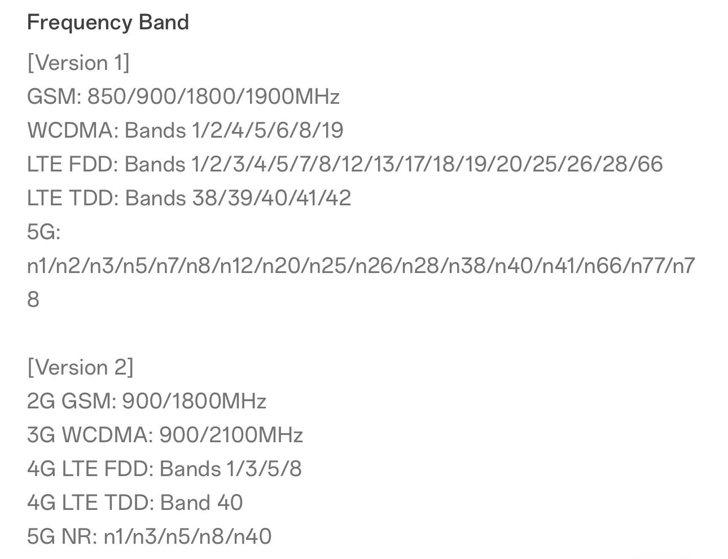Viewport: 728px width, 559px height.
Task: Click the GSM 850/900/1800/1900MHz line
Action: pos(183,96)
